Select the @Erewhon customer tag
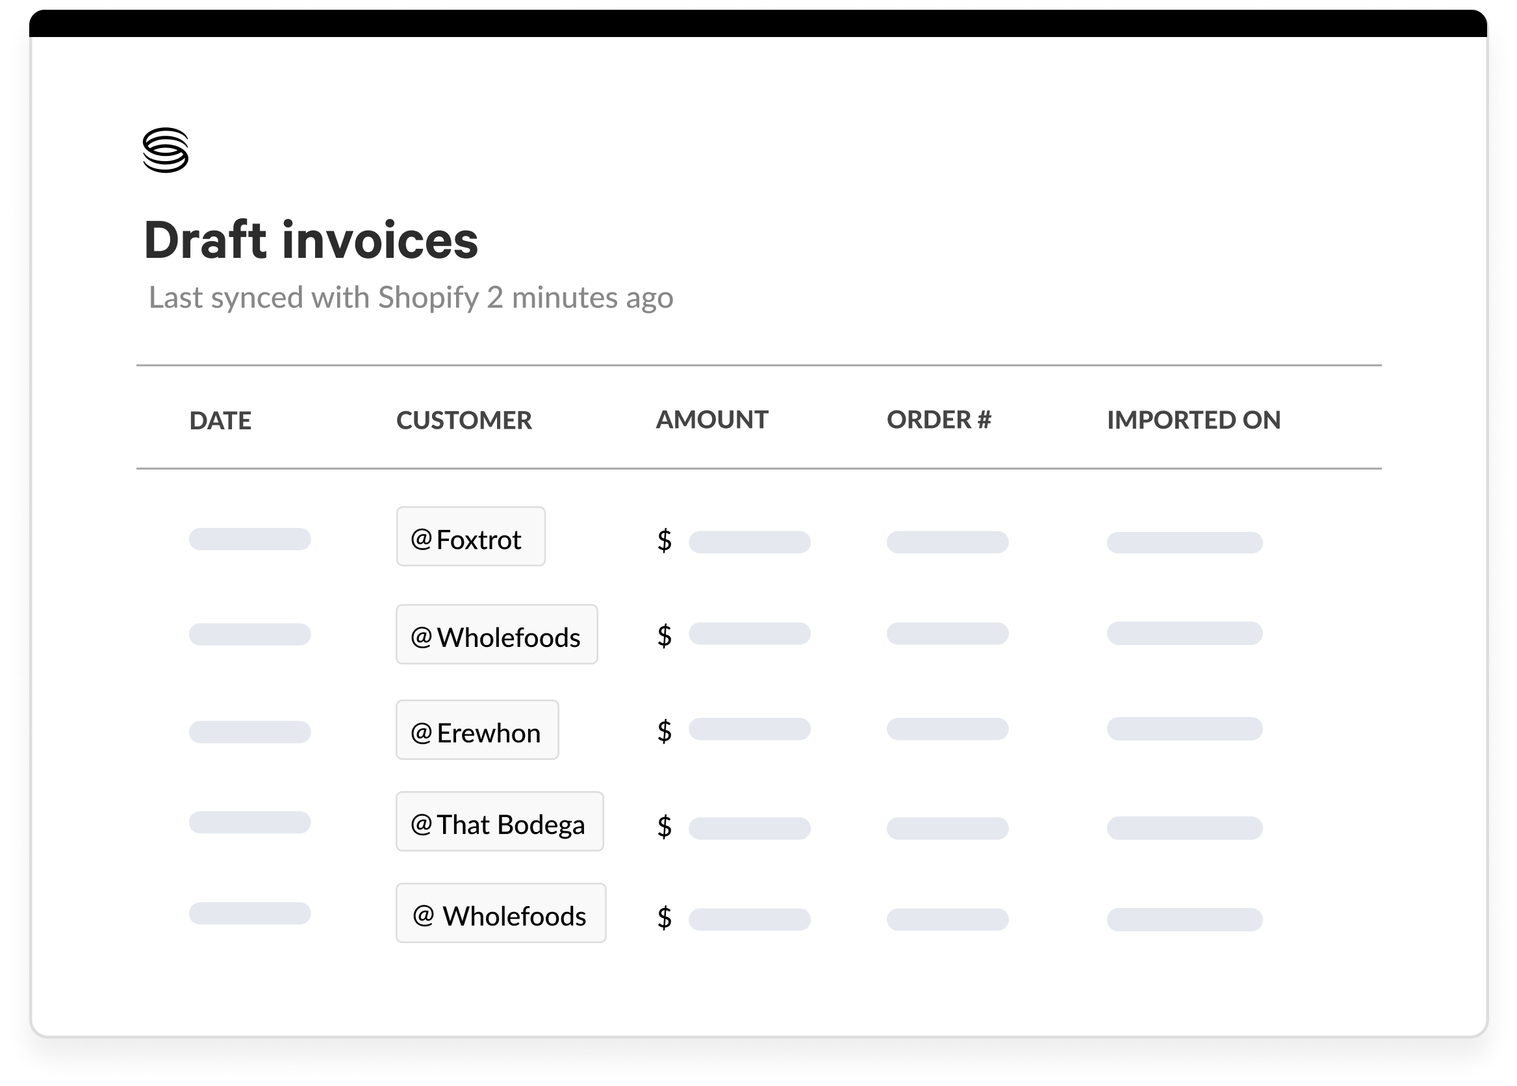The image size is (1517, 1086). pyautogui.click(x=477, y=730)
